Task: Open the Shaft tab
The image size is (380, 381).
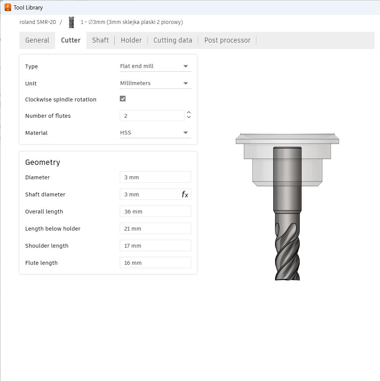Action: [100, 40]
